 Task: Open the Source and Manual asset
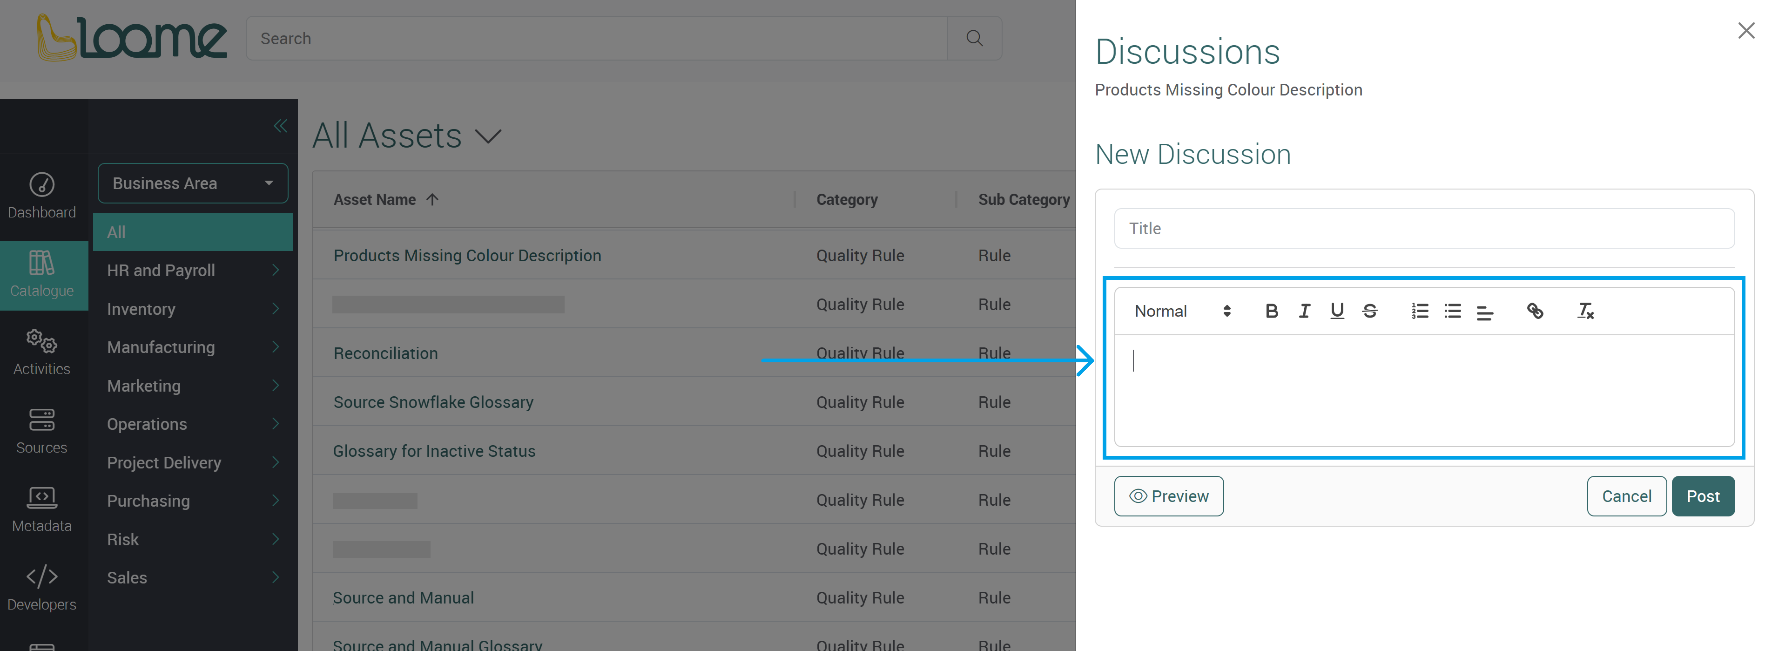point(403,597)
